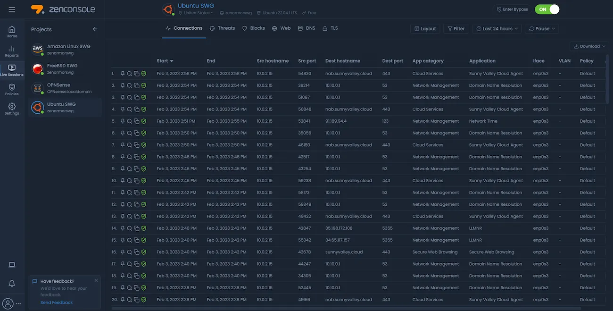Viewport: 613px width, 311px height.
Task: Pin connection row 5 to 91.189.94.4
Action: click(x=123, y=121)
